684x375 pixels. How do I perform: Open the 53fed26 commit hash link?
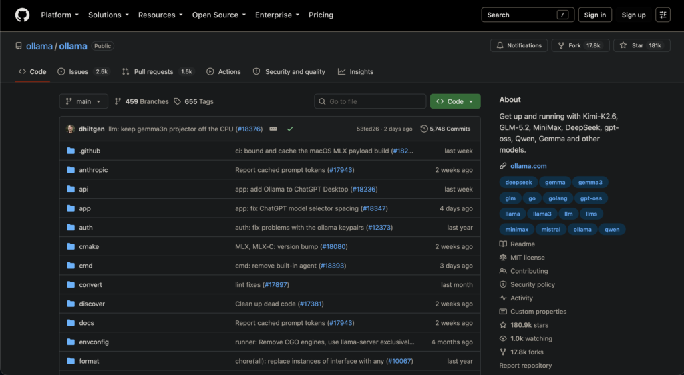coord(368,129)
